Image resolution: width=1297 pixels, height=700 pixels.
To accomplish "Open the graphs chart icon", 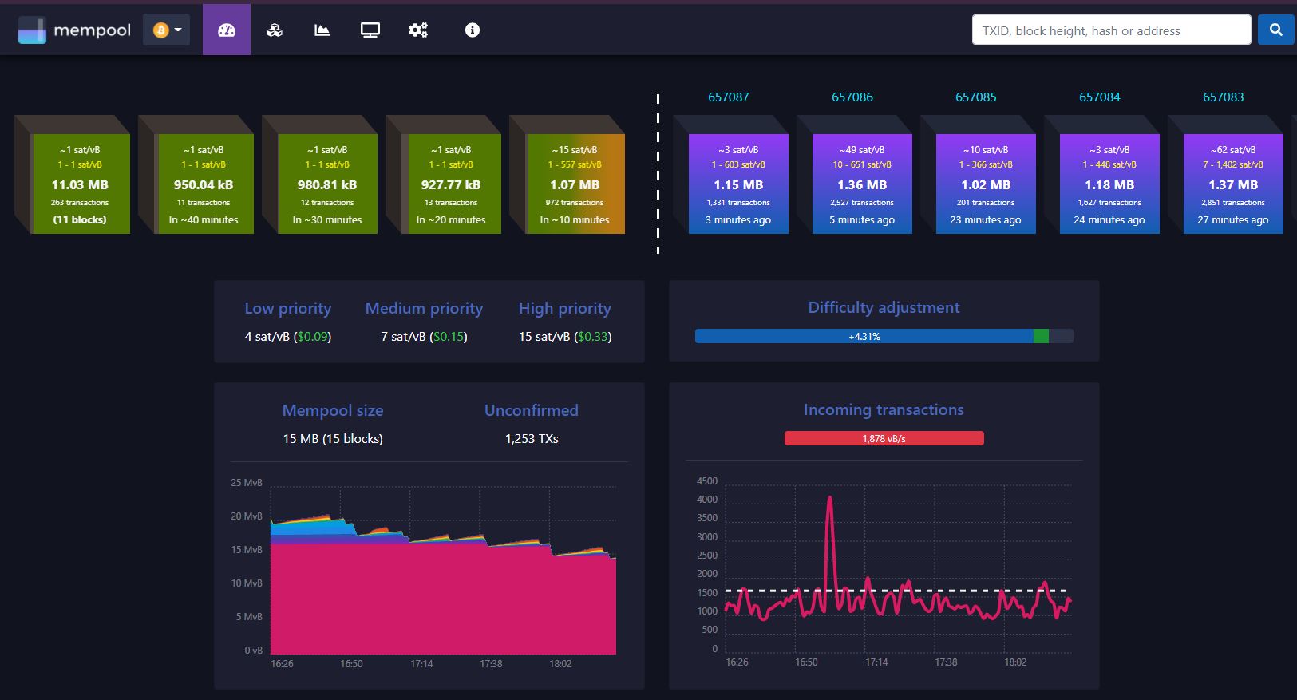I will [322, 30].
